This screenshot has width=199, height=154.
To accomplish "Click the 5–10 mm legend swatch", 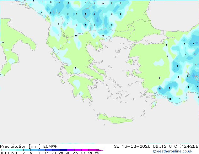I will tap(34, 150).
